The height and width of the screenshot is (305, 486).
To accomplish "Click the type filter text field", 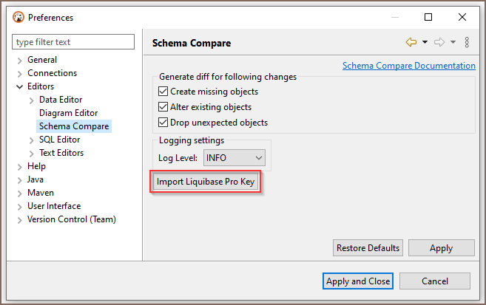I will (73, 42).
